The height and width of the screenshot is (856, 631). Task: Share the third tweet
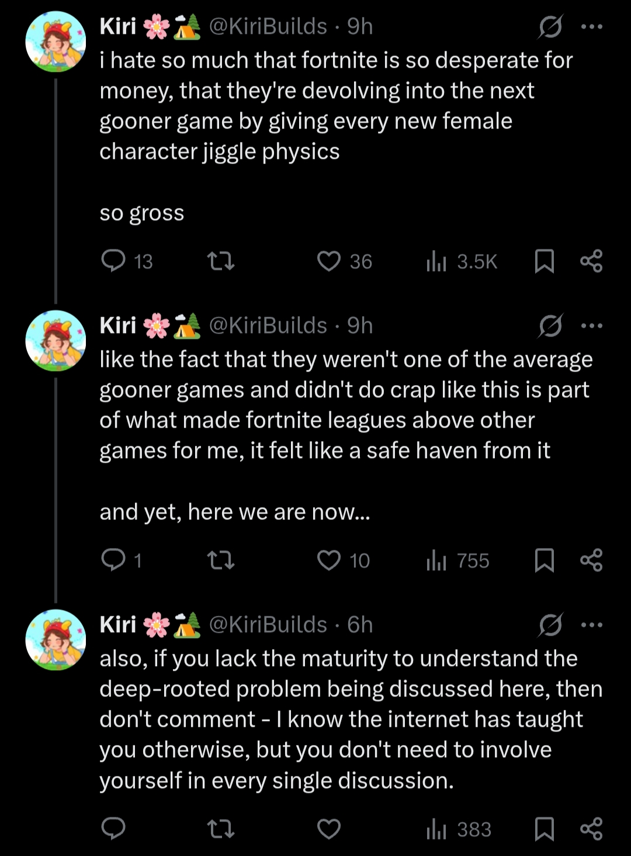[x=591, y=829]
